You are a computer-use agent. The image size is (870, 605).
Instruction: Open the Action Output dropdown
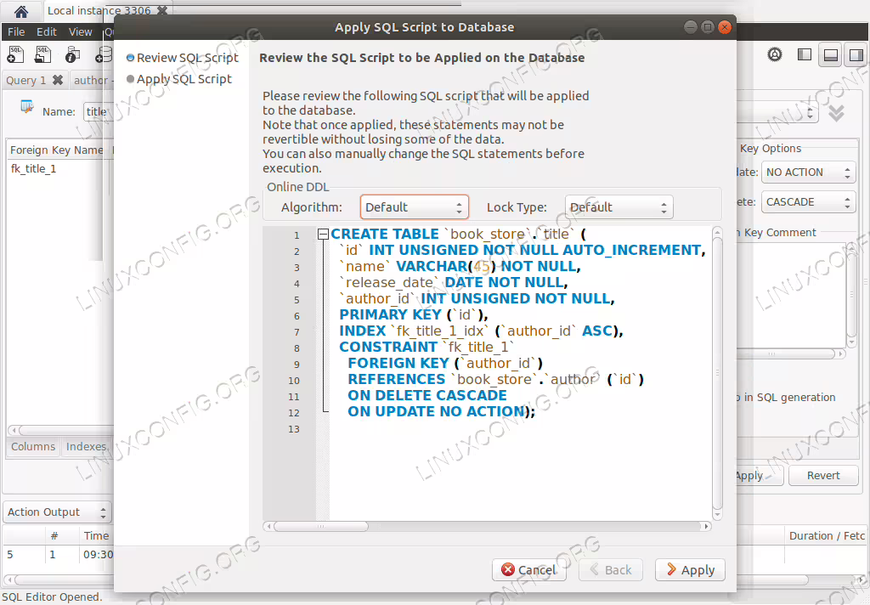tap(57, 512)
